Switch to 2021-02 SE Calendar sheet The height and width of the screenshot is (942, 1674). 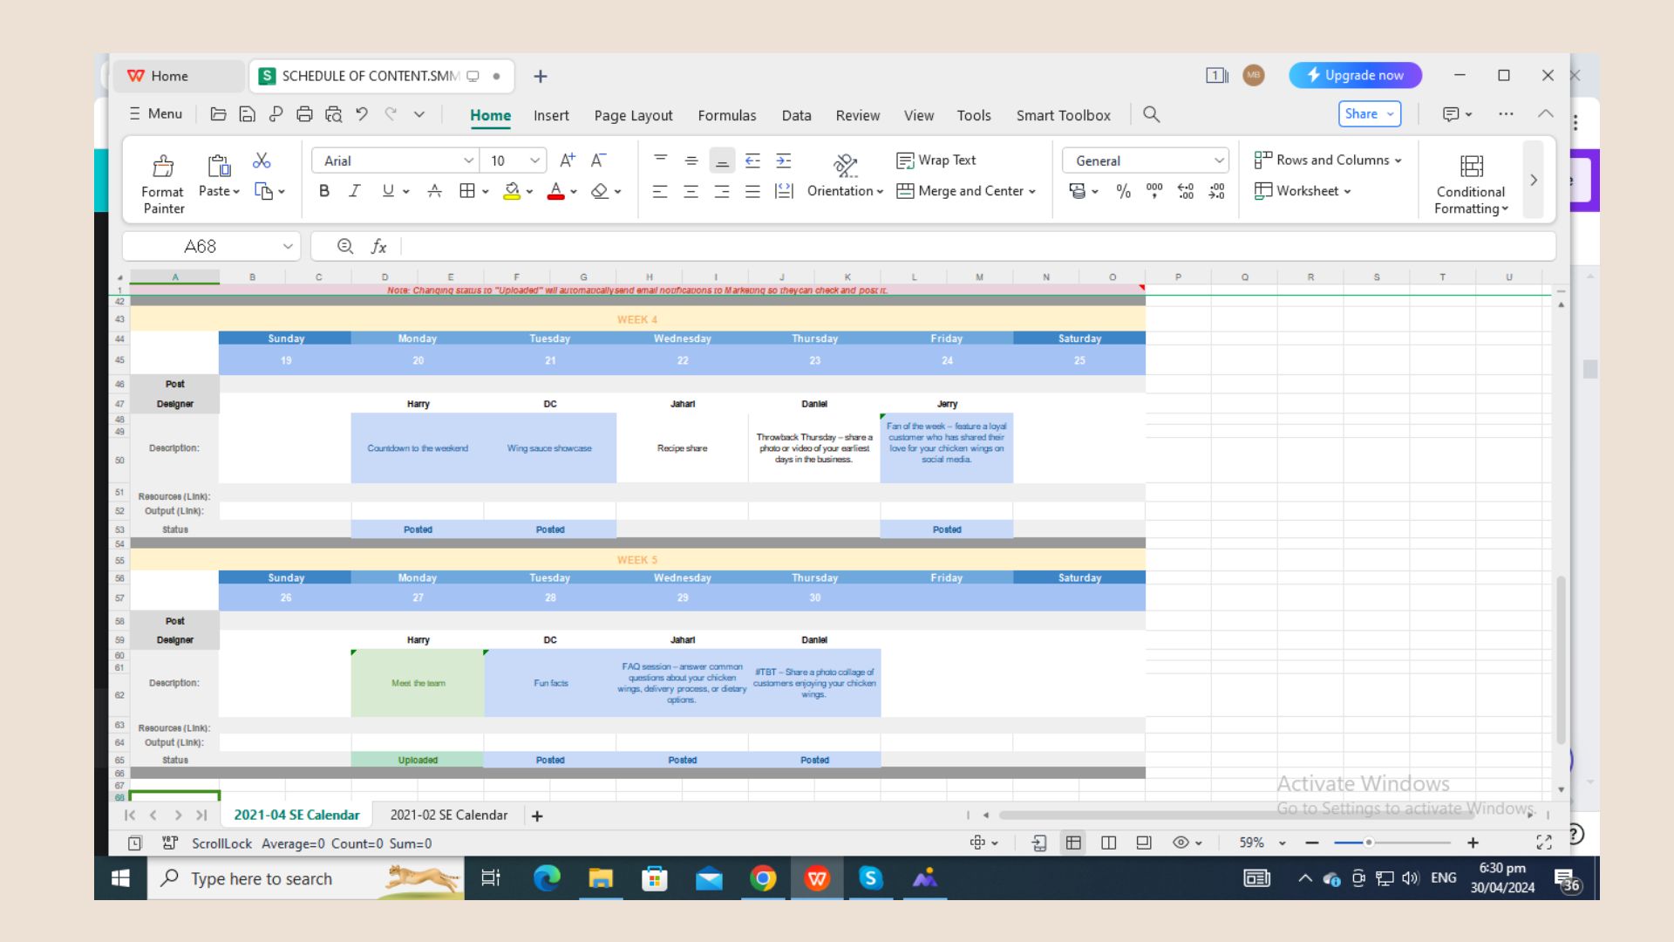(448, 815)
